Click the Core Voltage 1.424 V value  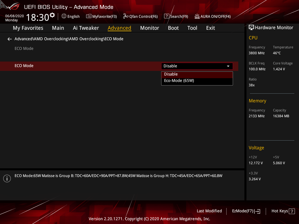point(279,69)
